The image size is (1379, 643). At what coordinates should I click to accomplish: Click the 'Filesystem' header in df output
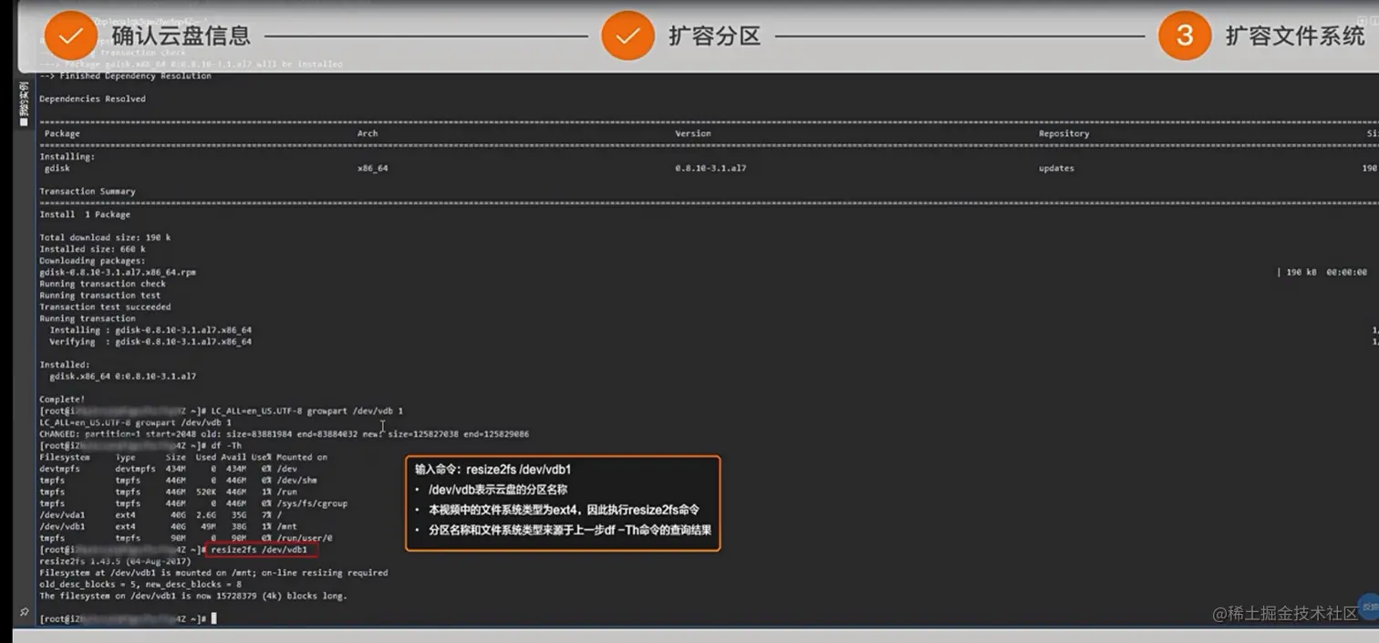coord(65,457)
